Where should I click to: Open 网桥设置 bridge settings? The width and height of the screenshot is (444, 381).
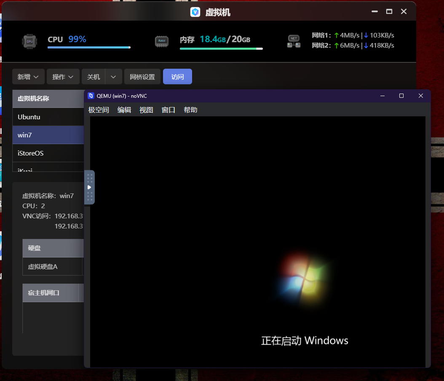coord(142,76)
